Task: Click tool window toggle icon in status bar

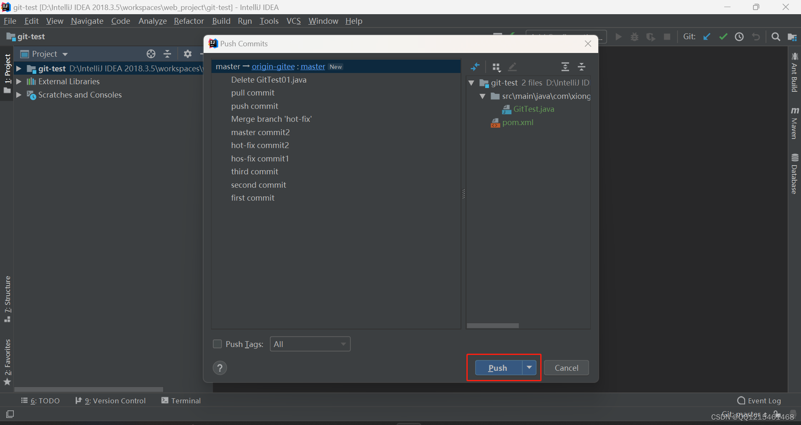Action: (10, 414)
